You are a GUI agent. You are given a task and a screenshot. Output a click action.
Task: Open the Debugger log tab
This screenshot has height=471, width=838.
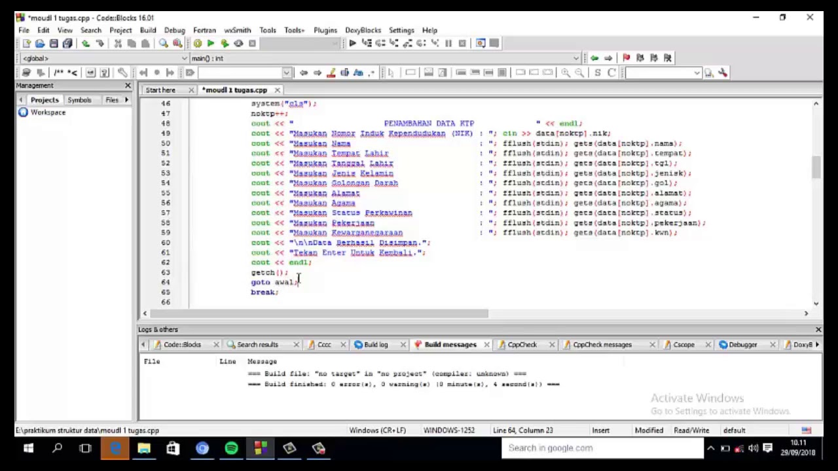742,345
